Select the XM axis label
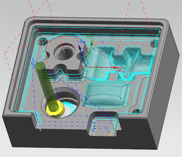The image size is (182, 157). (x=118, y=71)
